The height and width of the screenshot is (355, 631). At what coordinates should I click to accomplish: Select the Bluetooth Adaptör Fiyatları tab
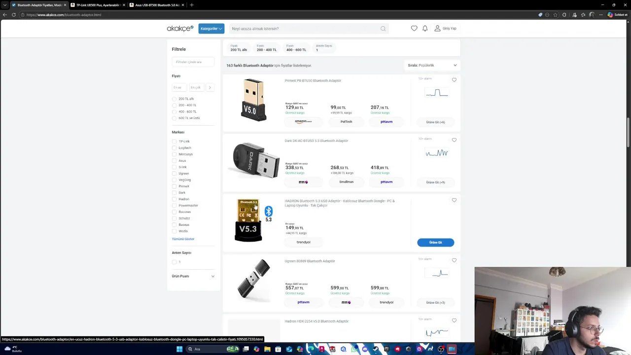click(x=38, y=5)
